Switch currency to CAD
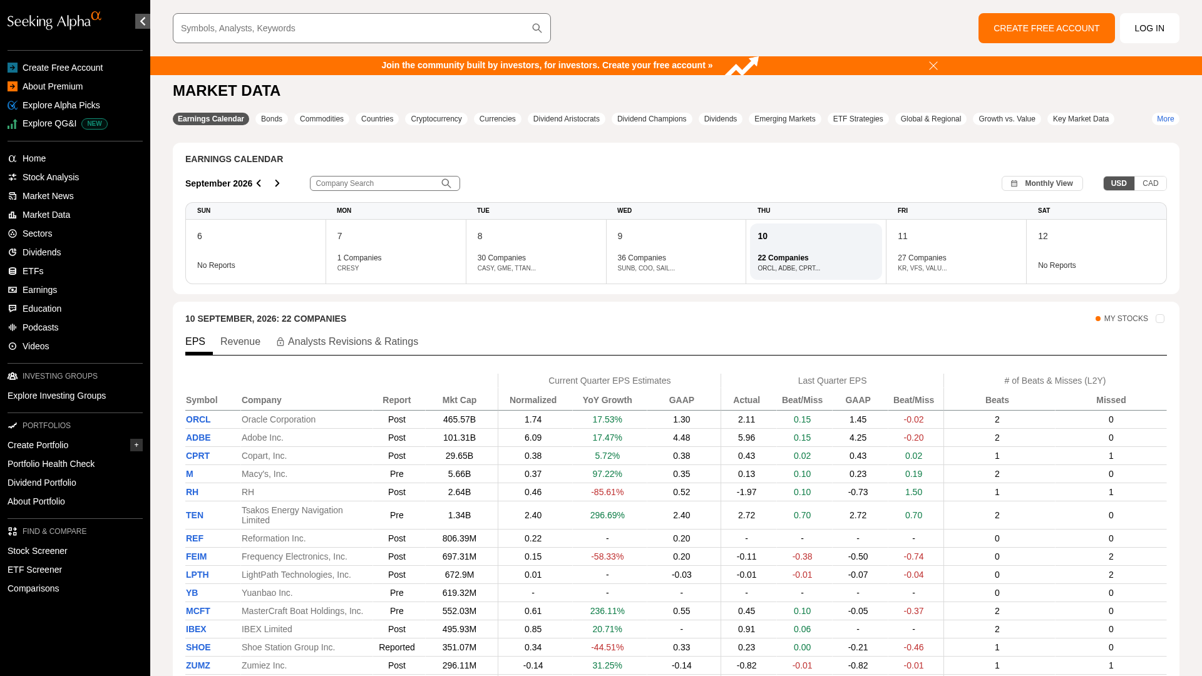The height and width of the screenshot is (676, 1202). (1151, 183)
